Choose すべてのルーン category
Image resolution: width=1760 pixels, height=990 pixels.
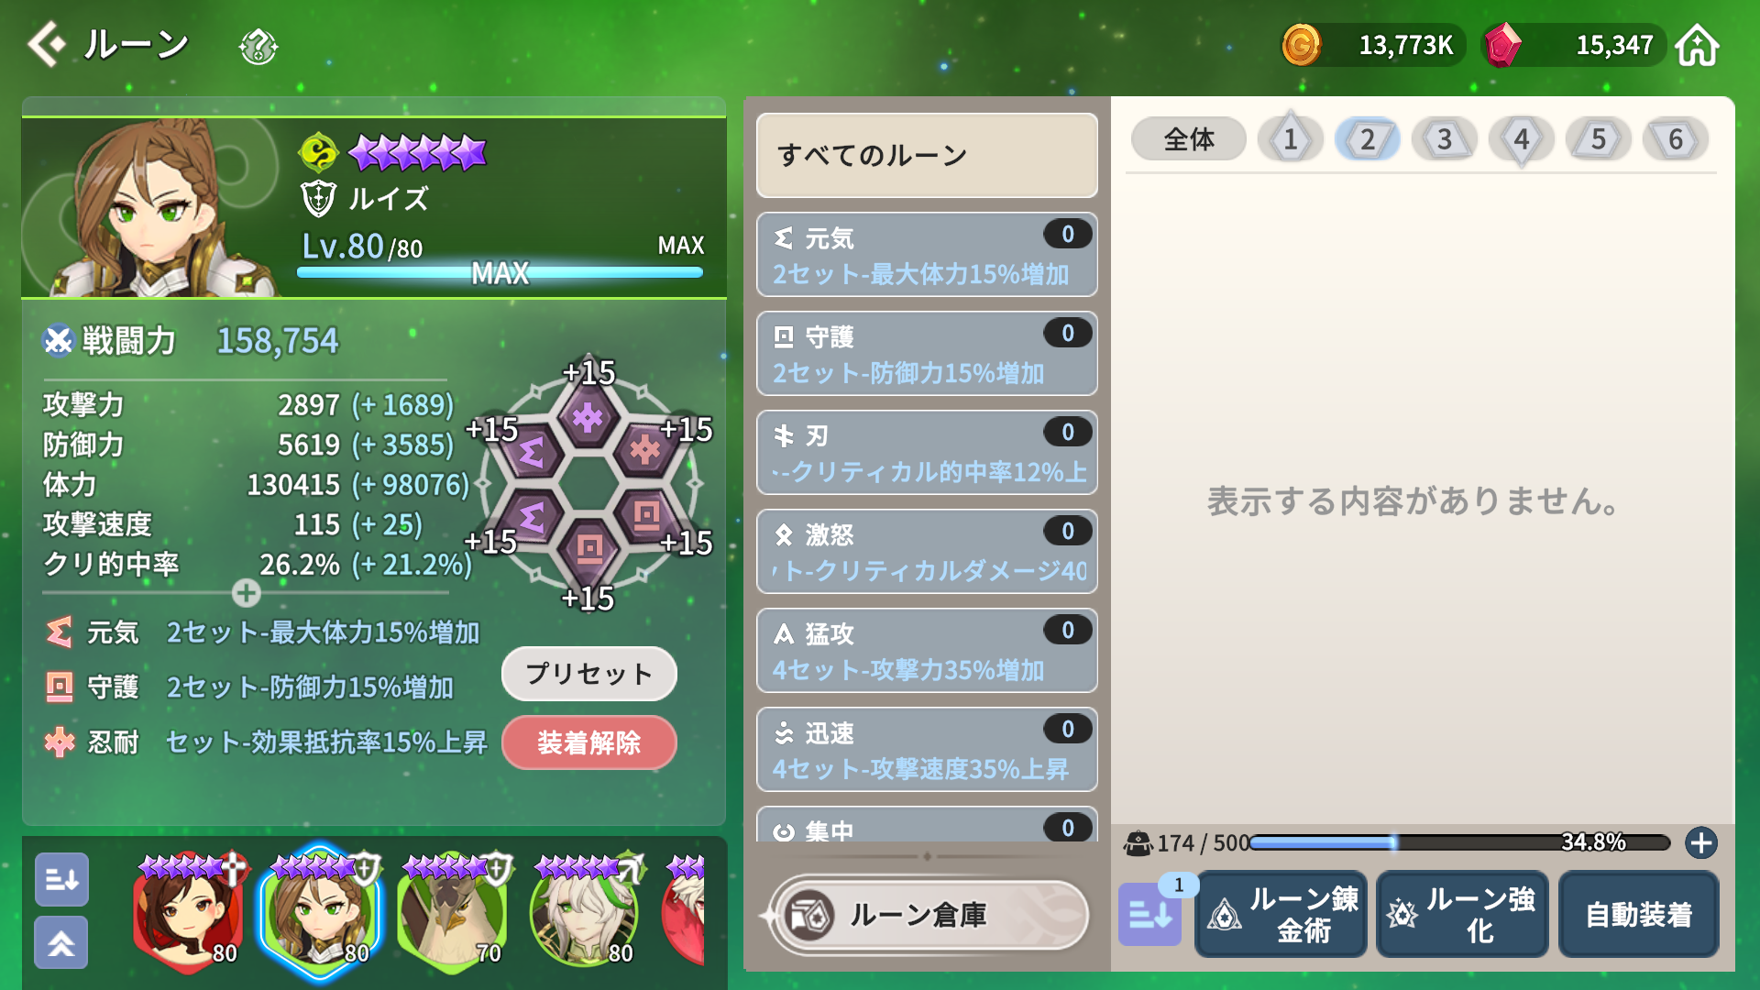(927, 155)
